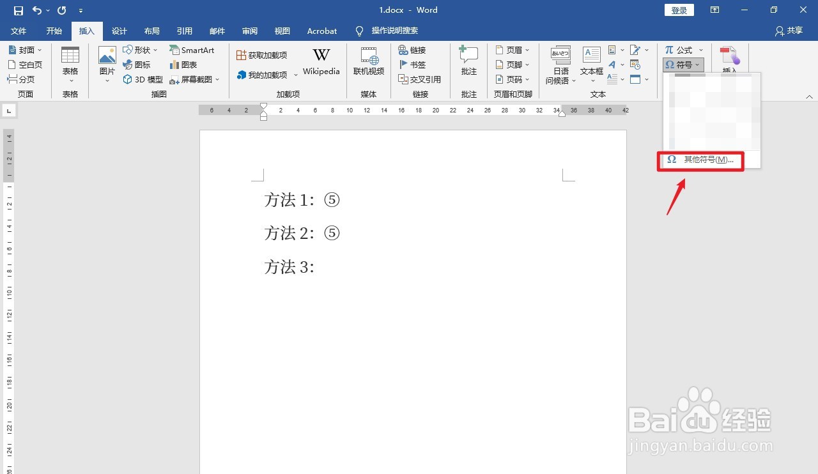The width and height of the screenshot is (818, 474).
Task: Insert a SmartArt graphic
Action: click(192, 49)
